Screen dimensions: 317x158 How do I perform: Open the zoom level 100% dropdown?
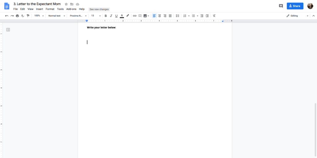[x=38, y=16]
